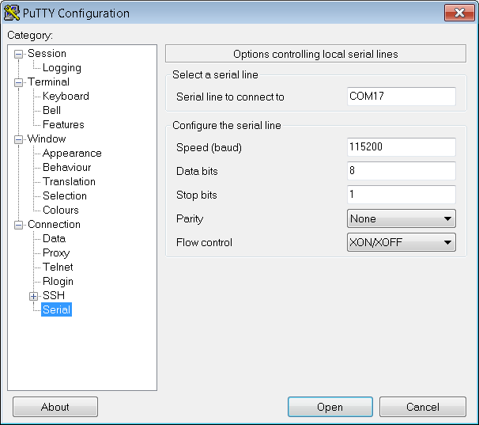Image resolution: width=479 pixels, height=425 pixels.
Task: Expand the SSH tree node
Action: point(33,296)
